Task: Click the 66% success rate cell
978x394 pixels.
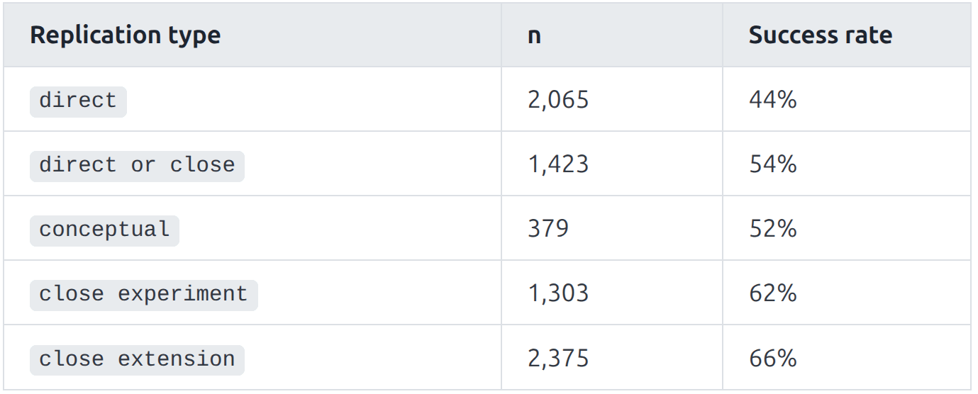Action: pos(773,359)
